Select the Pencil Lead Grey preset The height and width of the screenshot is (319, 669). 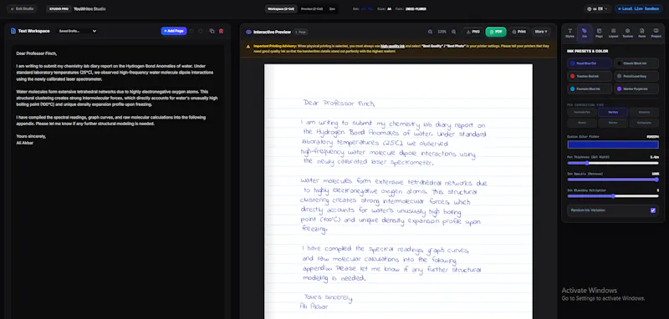pos(636,76)
